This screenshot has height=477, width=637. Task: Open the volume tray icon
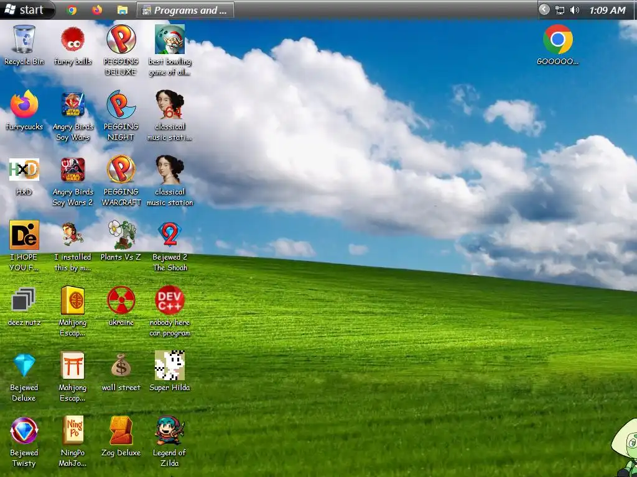pyautogui.click(x=574, y=10)
